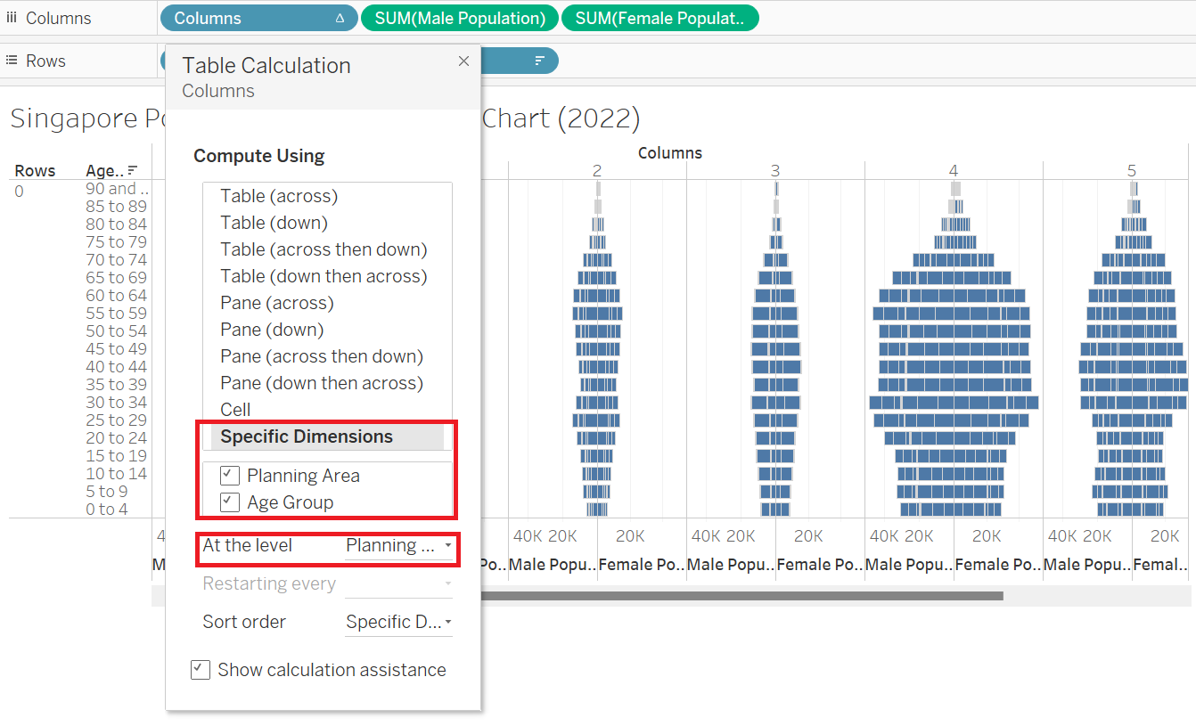Click the 90 and over age group label
The image size is (1196, 726).
coord(117,189)
